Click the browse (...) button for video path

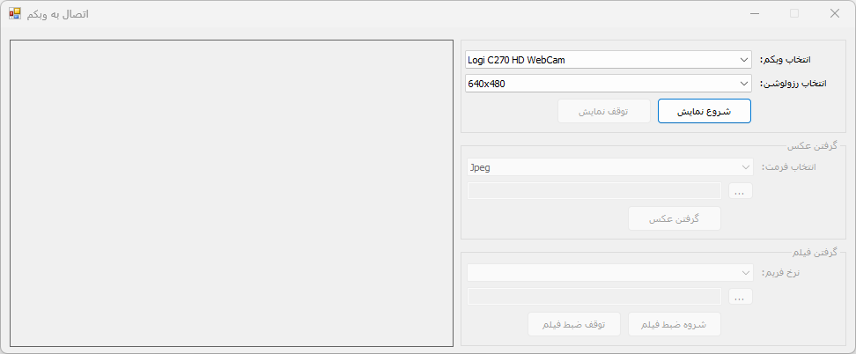coord(740,297)
